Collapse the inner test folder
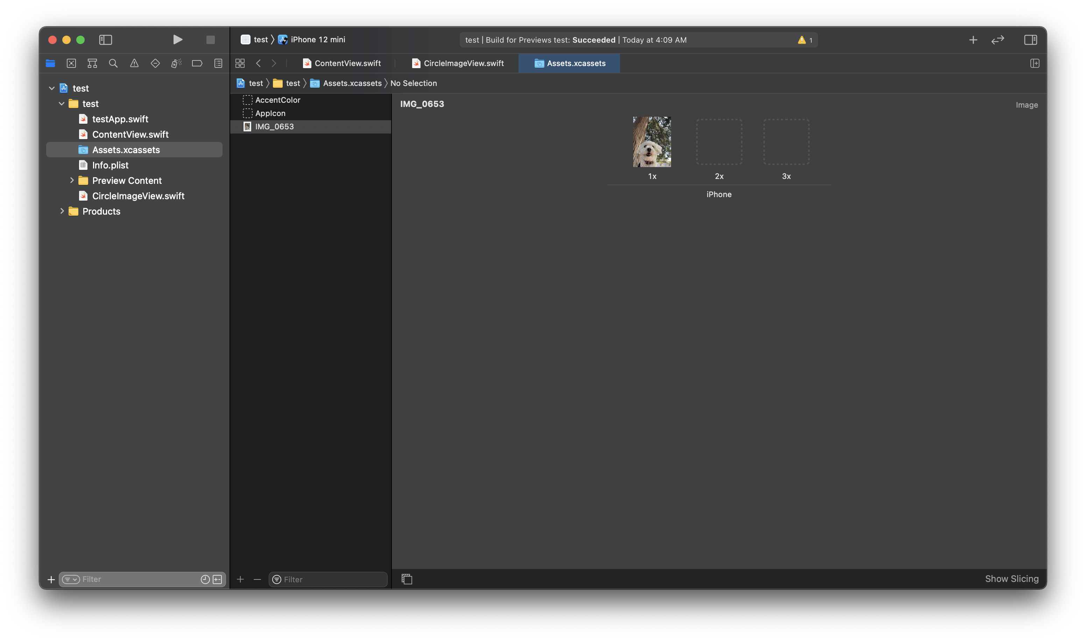The height and width of the screenshot is (641, 1086). (x=62, y=104)
